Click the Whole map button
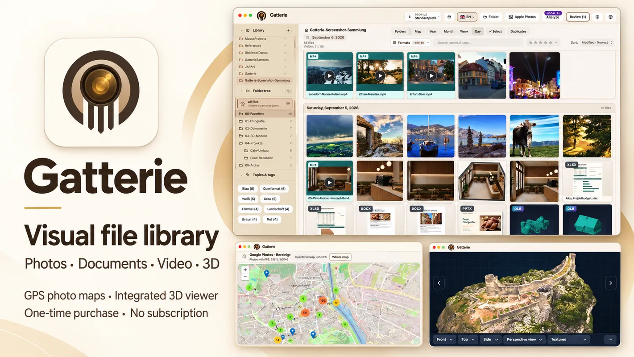The width and height of the screenshot is (634, 357). tap(340, 257)
